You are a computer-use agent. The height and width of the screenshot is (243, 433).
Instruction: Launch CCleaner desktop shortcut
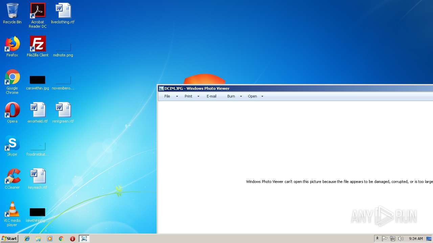pyautogui.click(x=12, y=179)
